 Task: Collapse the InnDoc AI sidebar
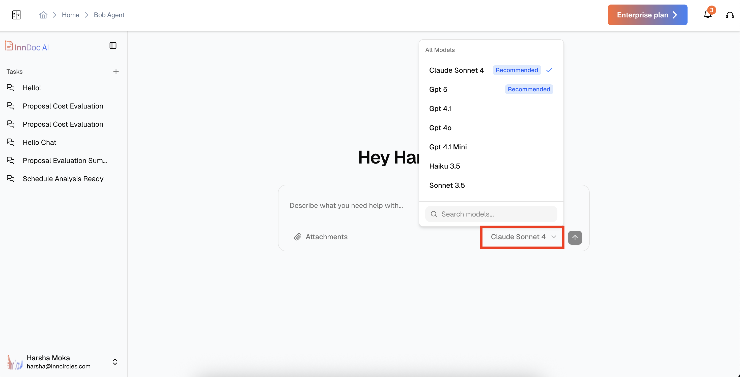click(113, 45)
